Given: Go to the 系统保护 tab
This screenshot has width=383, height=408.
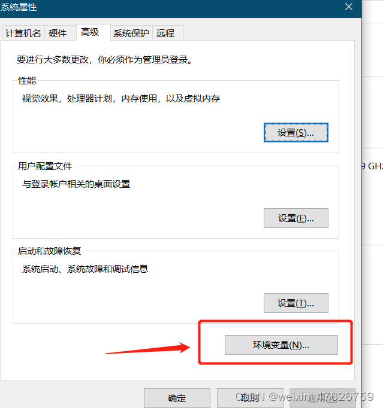Looking at the screenshot, I should coord(131,33).
